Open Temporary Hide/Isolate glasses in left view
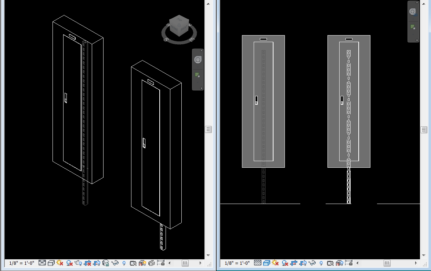The width and height of the screenshot is (431, 271). [115, 263]
